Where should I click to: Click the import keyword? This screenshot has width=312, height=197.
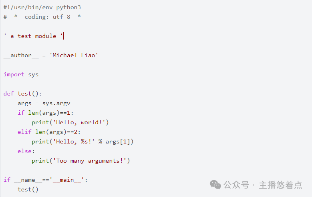[x=14, y=74]
